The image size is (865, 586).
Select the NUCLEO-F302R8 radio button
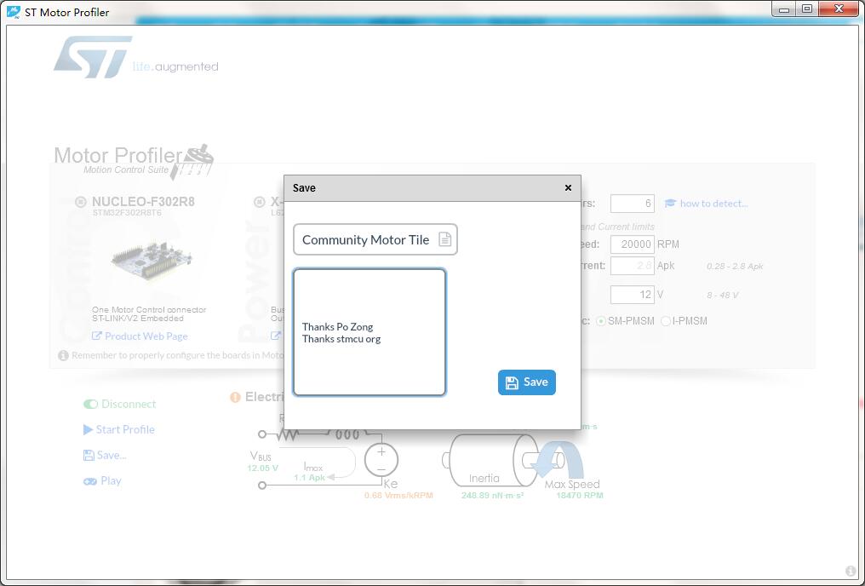click(x=81, y=202)
